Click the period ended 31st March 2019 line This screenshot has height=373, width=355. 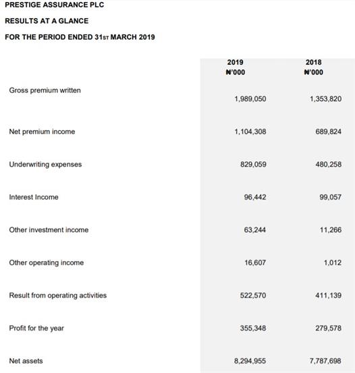coord(80,37)
